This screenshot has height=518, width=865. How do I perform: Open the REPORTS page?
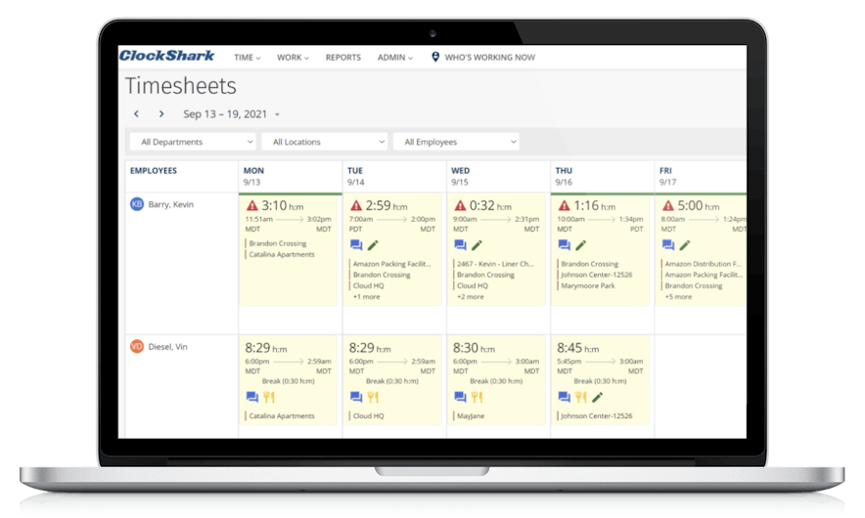pos(342,58)
